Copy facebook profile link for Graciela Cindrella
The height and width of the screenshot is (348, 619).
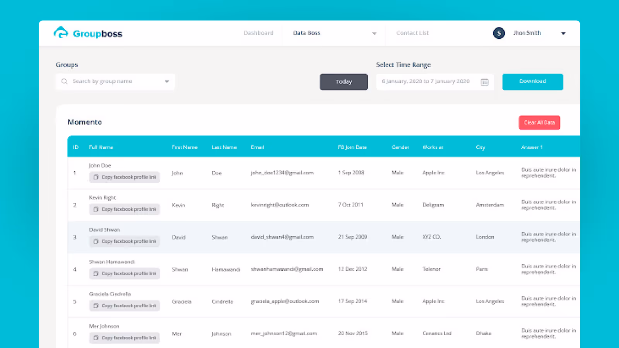(125, 305)
